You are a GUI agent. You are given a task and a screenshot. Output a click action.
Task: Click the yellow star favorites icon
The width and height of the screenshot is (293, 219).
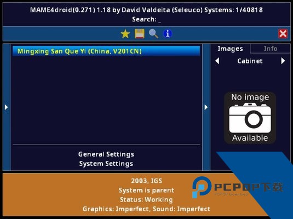[x=125, y=34]
